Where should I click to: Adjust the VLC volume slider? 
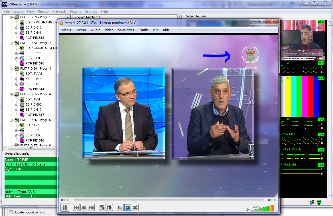pos(262,209)
